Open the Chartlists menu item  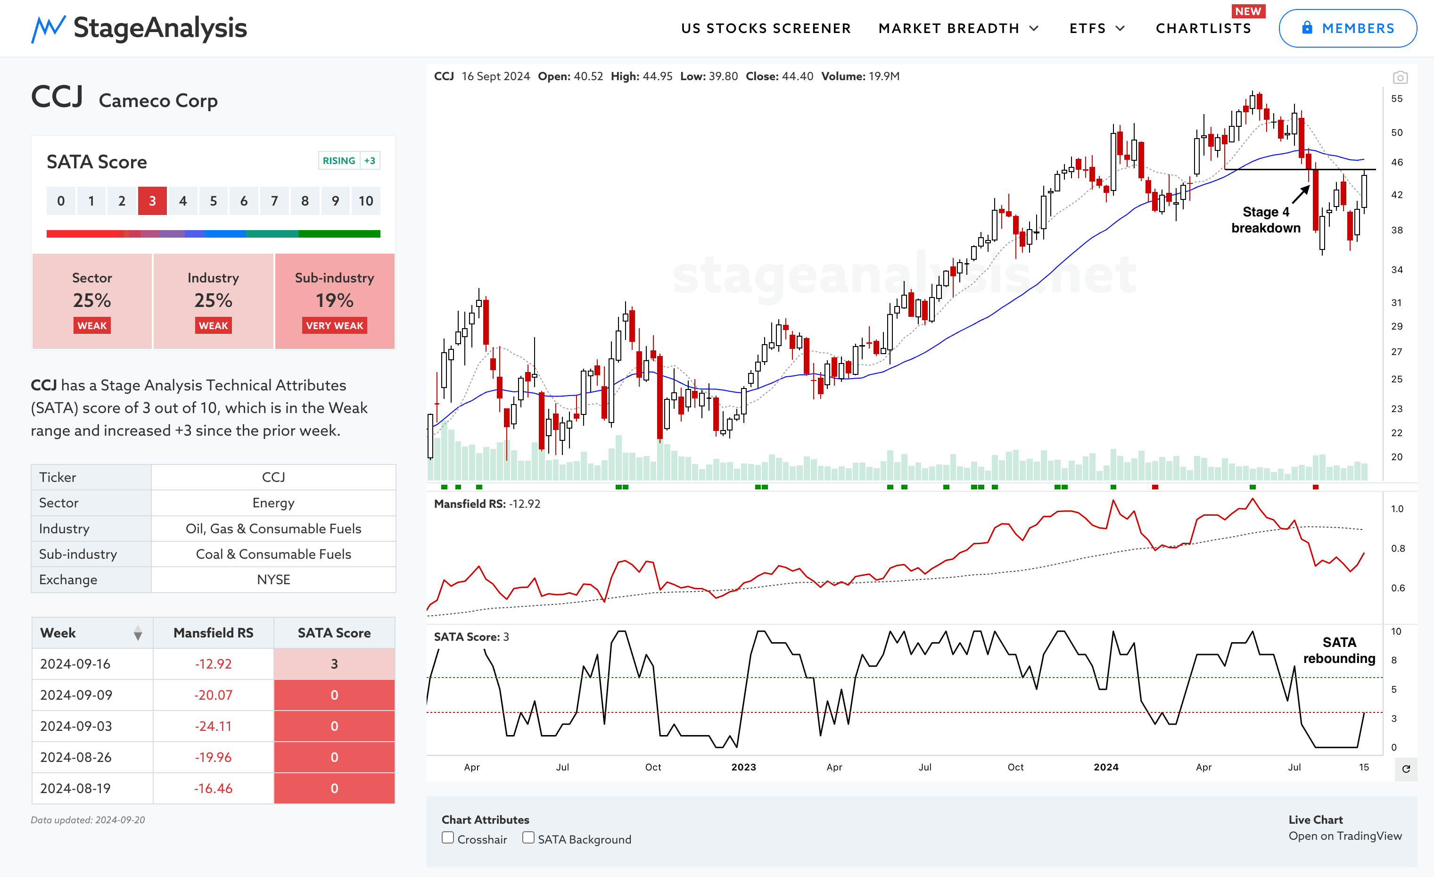click(1203, 28)
